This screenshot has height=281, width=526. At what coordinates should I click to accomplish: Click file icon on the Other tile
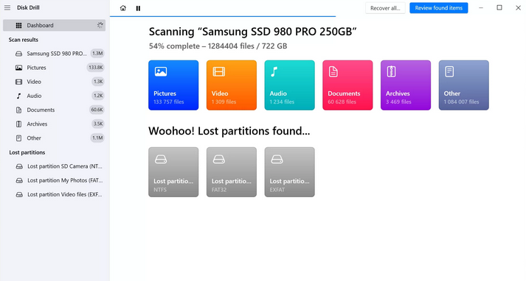coord(449,71)
